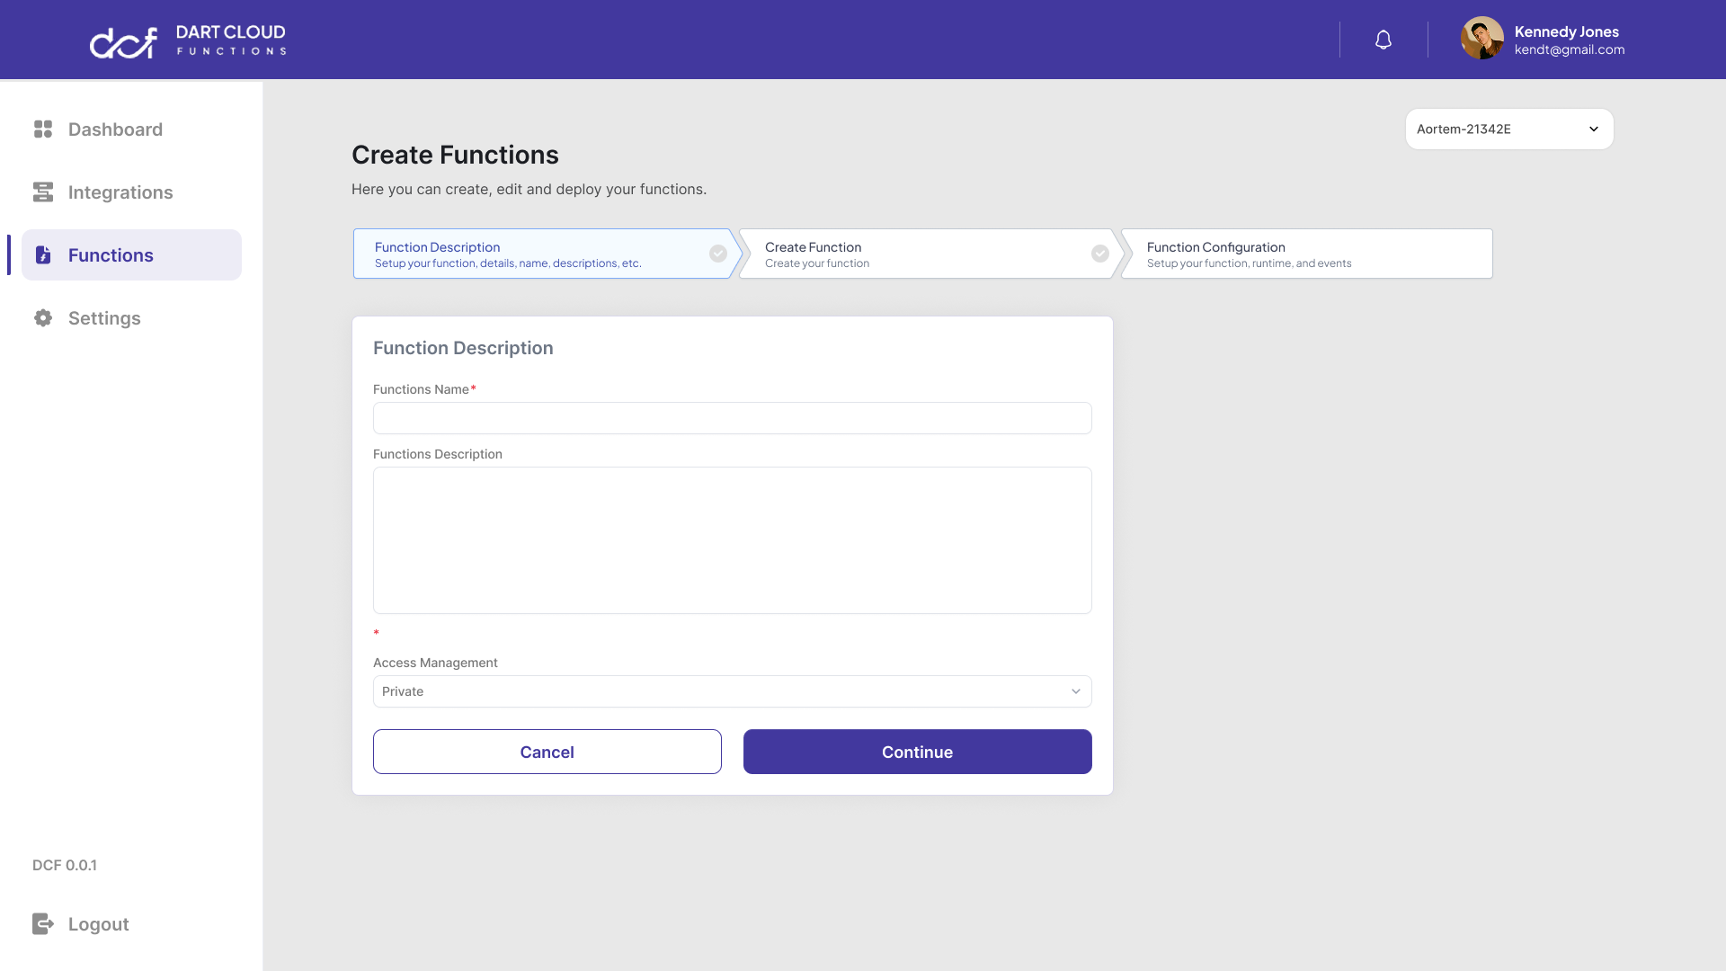Open the Settings gear icon
The width and height of the screenshot is (1726, 971).
pos(42,317)
